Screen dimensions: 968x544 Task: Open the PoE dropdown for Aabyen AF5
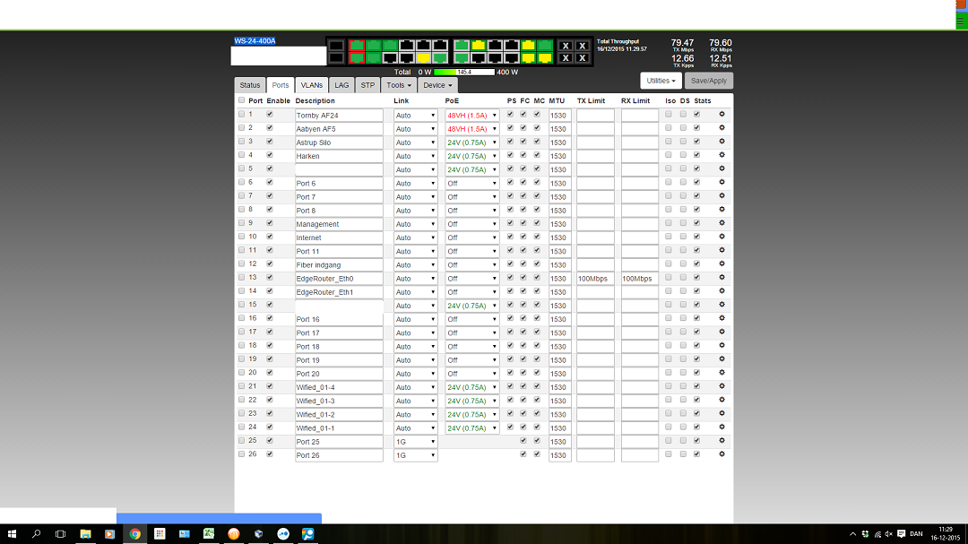point(472,128)
